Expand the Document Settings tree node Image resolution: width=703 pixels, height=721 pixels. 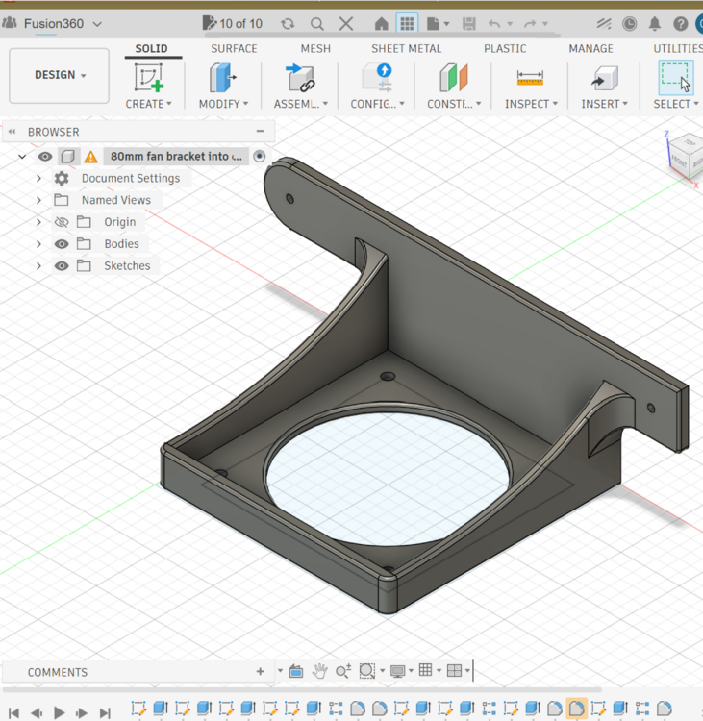[38, 179]
